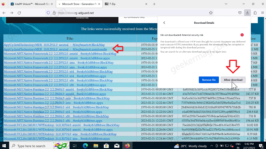Image resolution: width=266 pixels, height=149 pixels.
Task: Open a new browser tab
Action: (x=154, y=4)
